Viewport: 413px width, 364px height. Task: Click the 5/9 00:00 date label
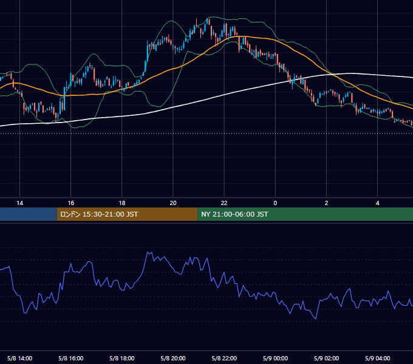[x=275, y=359]
